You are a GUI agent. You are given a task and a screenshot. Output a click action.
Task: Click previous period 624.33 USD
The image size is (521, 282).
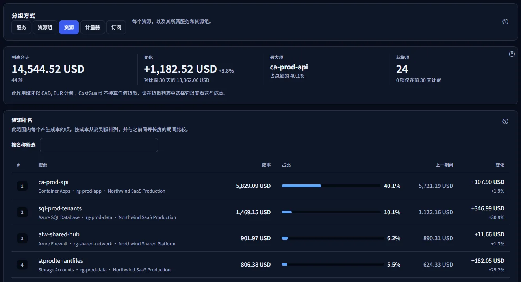pyautogui.click(x=438, y=265)
